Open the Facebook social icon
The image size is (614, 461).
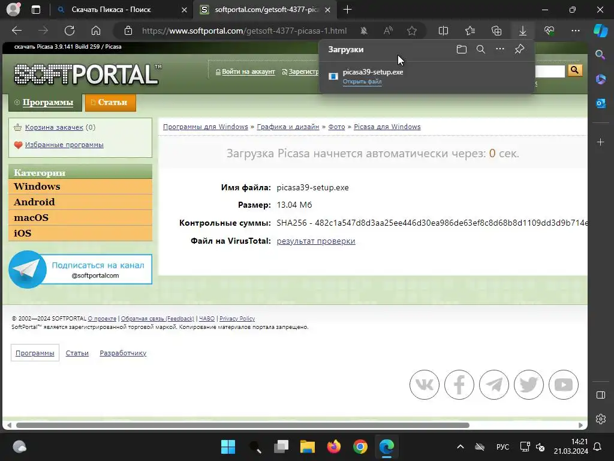(x=459, y=385)
